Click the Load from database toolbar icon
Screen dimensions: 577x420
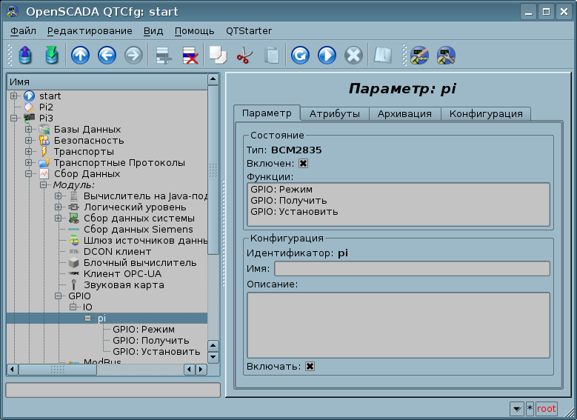tap(25, 55)
